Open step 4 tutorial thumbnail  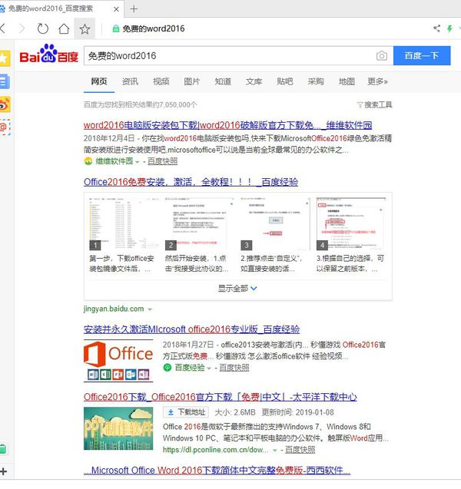(351, 223)
